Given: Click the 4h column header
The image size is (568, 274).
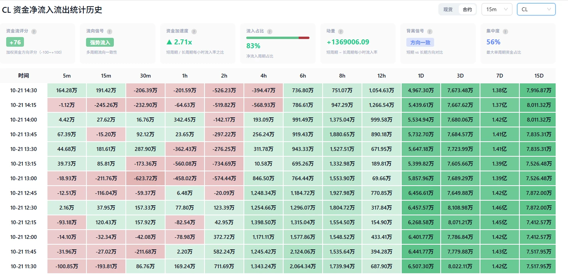Looking at the screenshot, I should (x=264, y=76).
